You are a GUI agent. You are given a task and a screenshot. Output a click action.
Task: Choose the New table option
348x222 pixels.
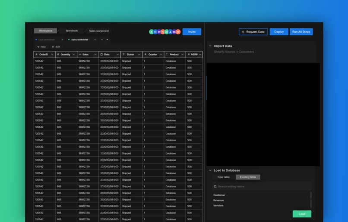(224, 177)
